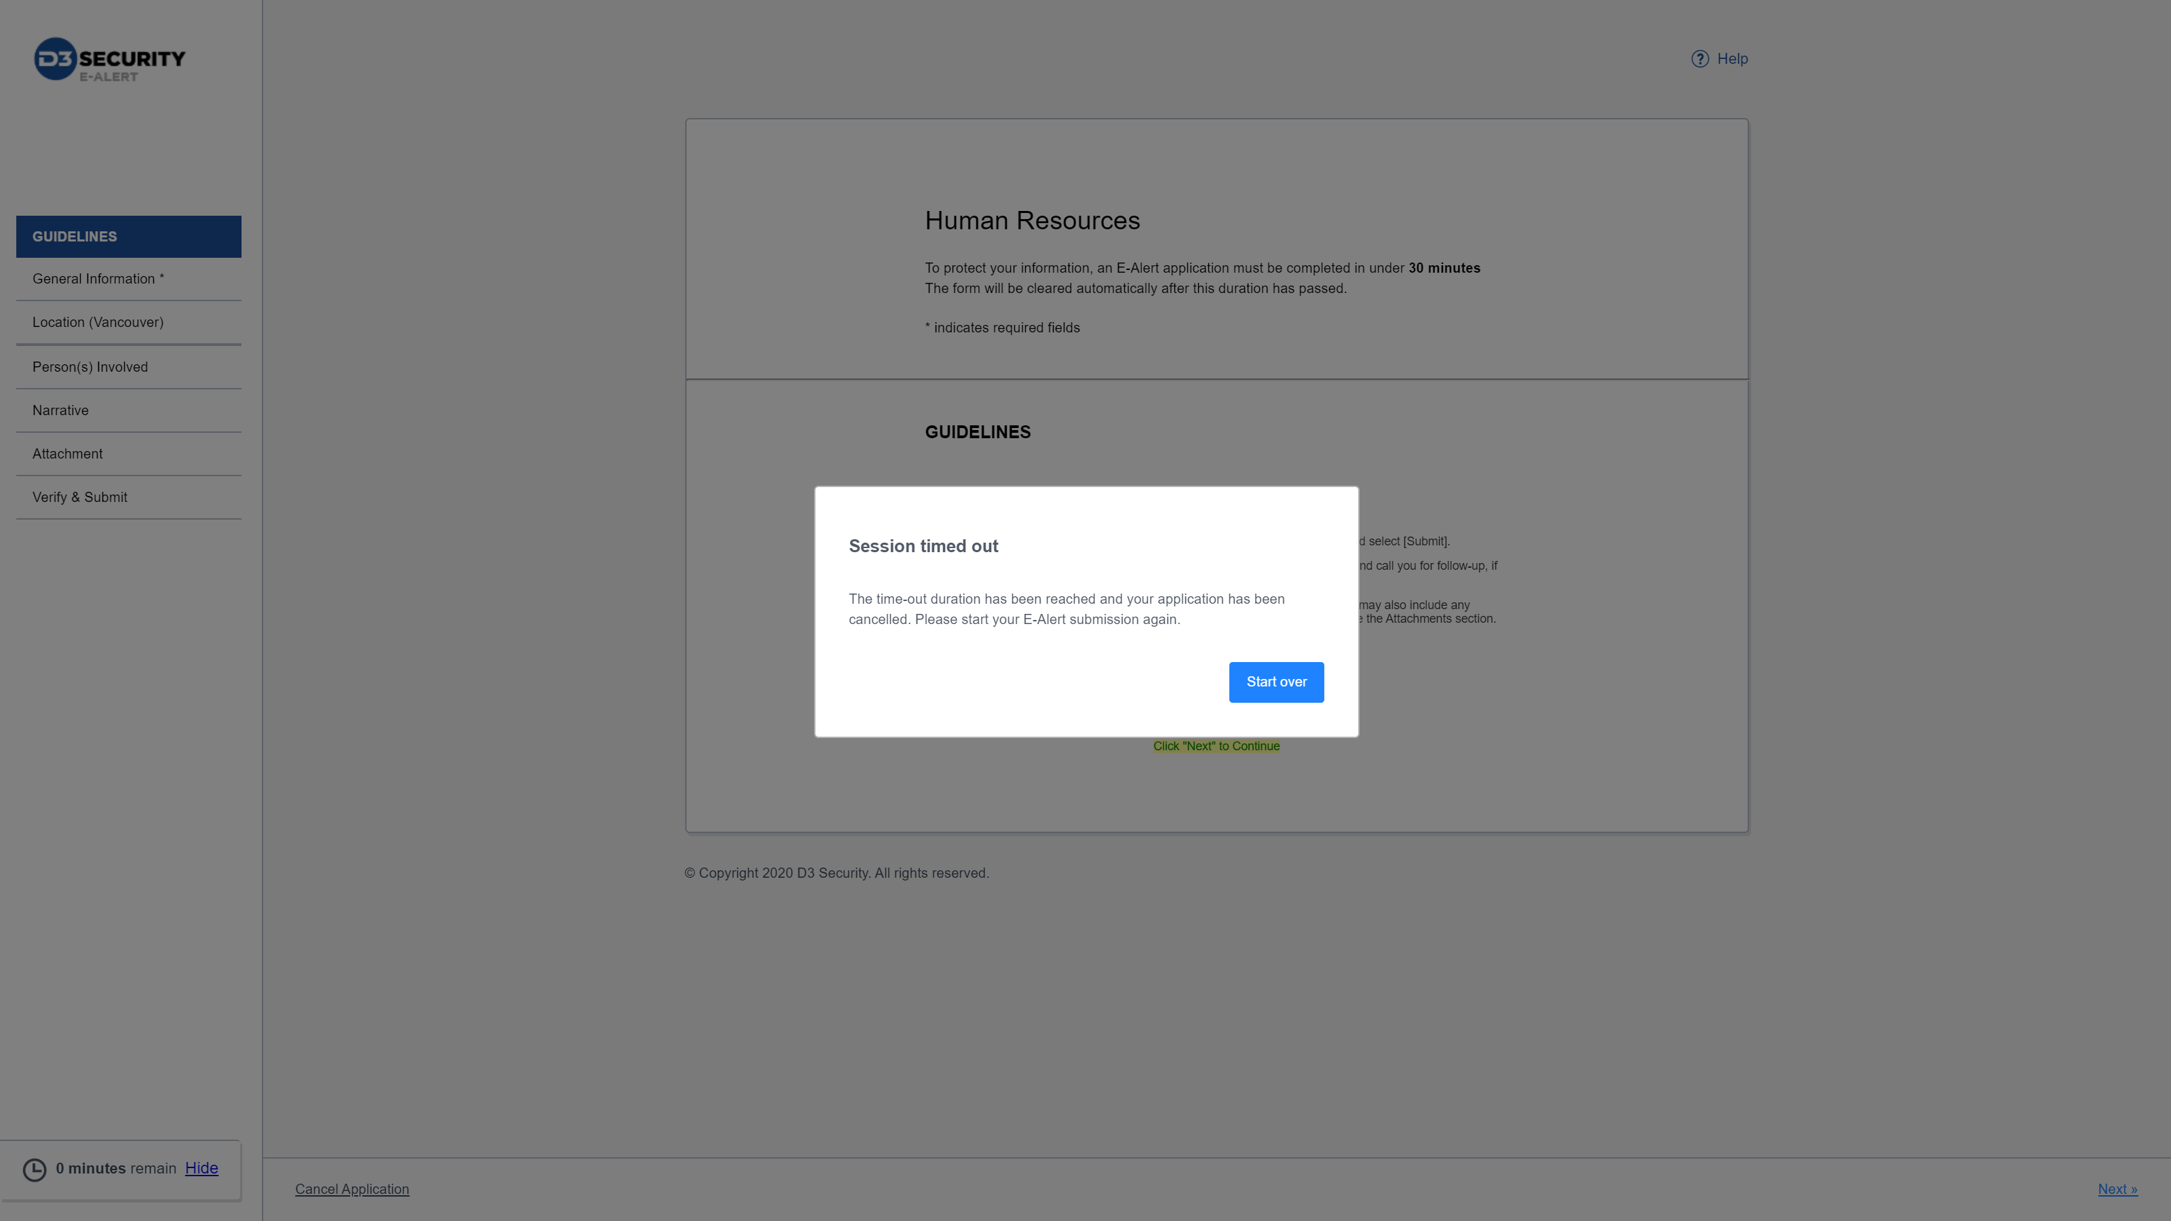Click Cancel Application link

click(x=351, y=1189)
